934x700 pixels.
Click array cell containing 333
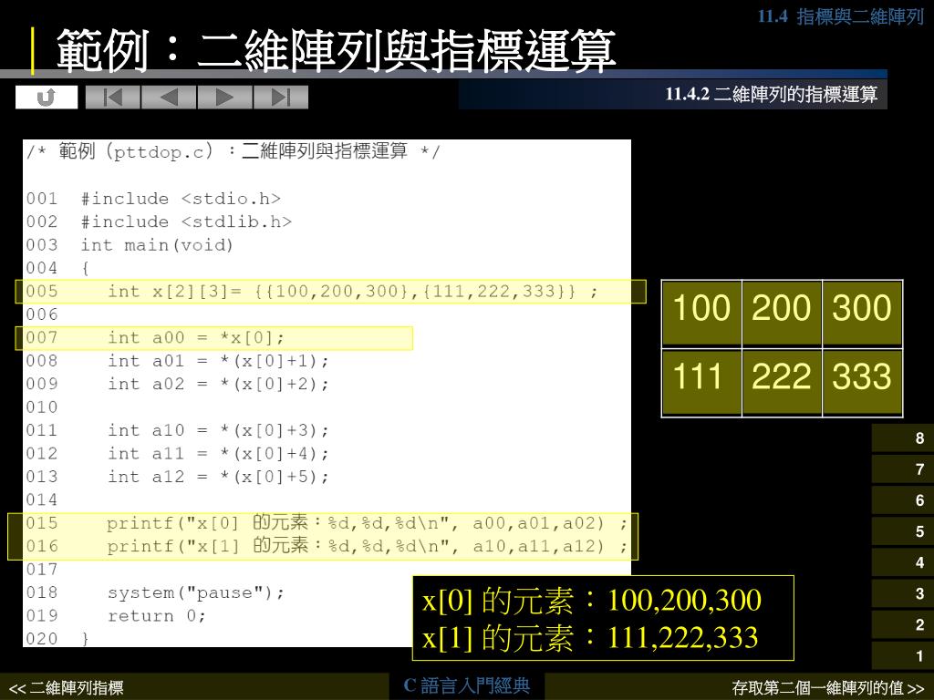[862, 382]
